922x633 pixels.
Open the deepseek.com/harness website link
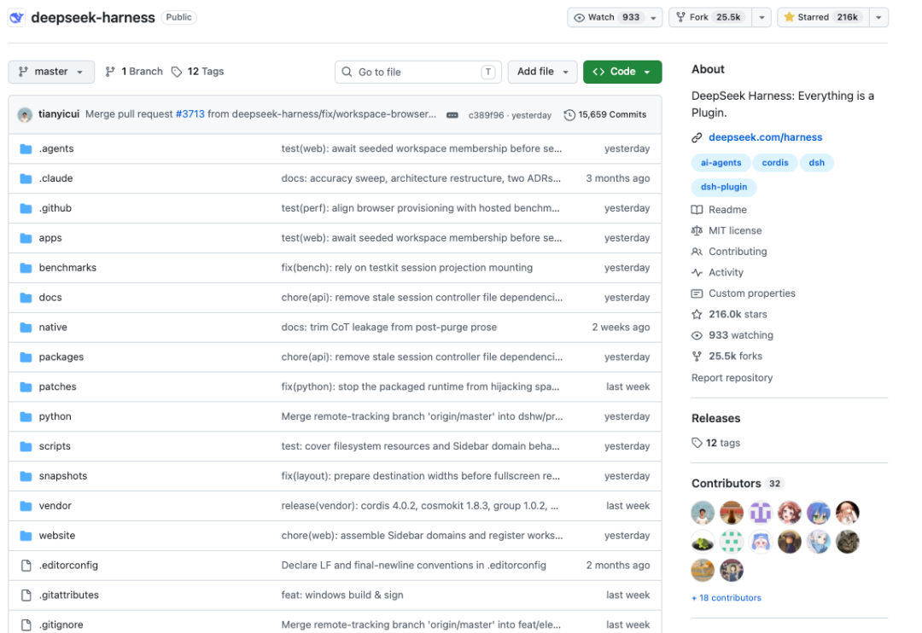point(765,137)
